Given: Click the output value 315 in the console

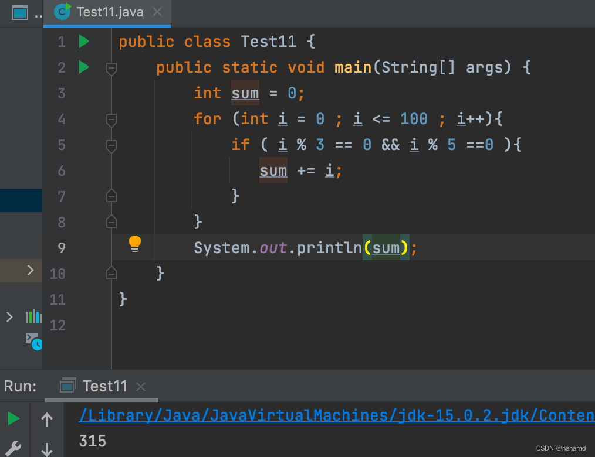Looking at the screenshot, I should (92, 441).
